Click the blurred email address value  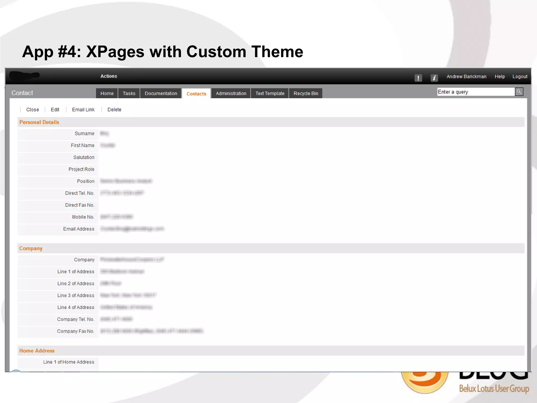132,229
